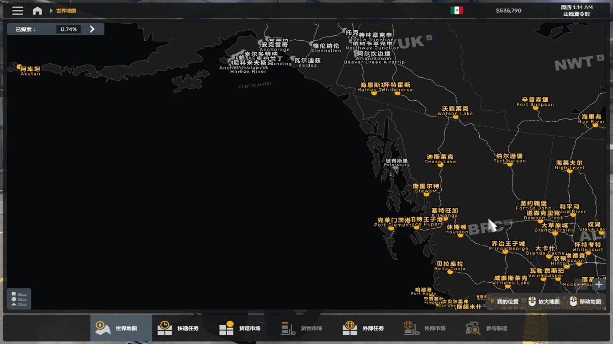Select Bella Coola city marker
This screenshot has height=344, width=613.
coord(450,272)
